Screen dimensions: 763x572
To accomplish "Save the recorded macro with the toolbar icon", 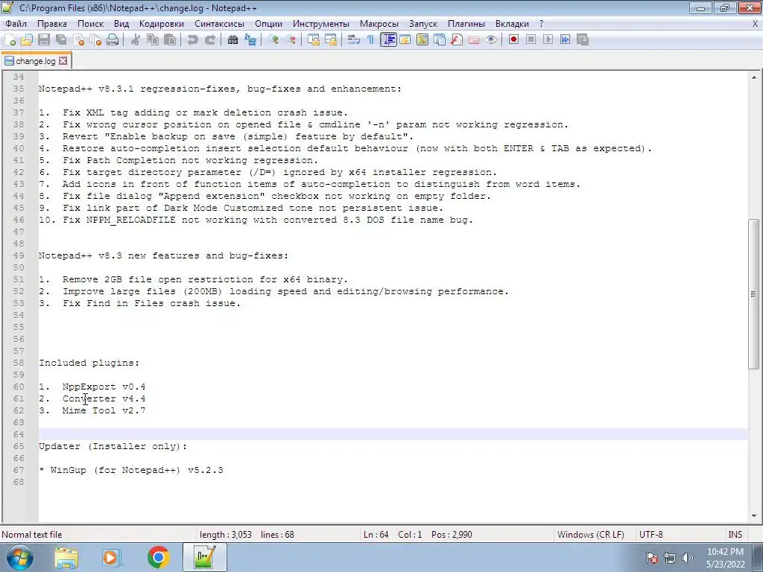I will [x=583, y=40].
